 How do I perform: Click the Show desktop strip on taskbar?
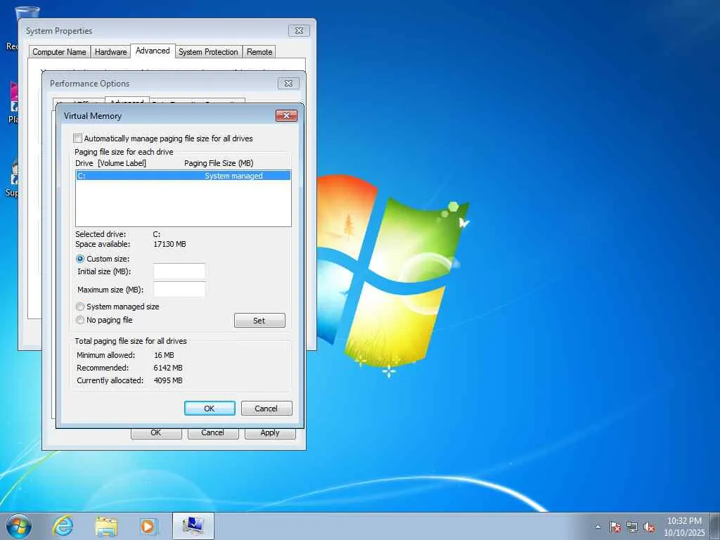(715, 526)
